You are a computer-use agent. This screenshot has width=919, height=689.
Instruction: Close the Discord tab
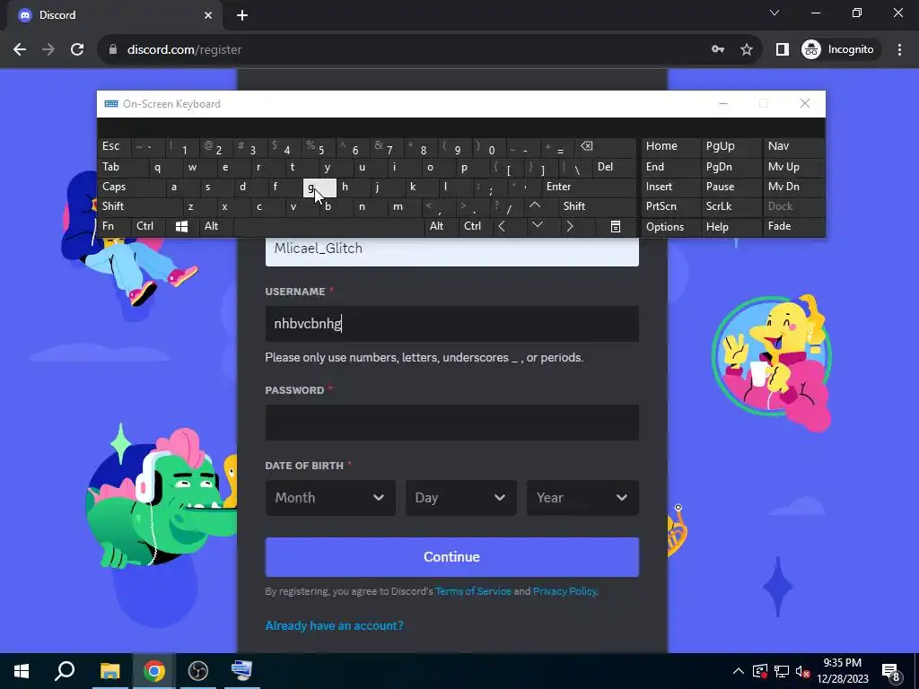[x=208, y=15]
